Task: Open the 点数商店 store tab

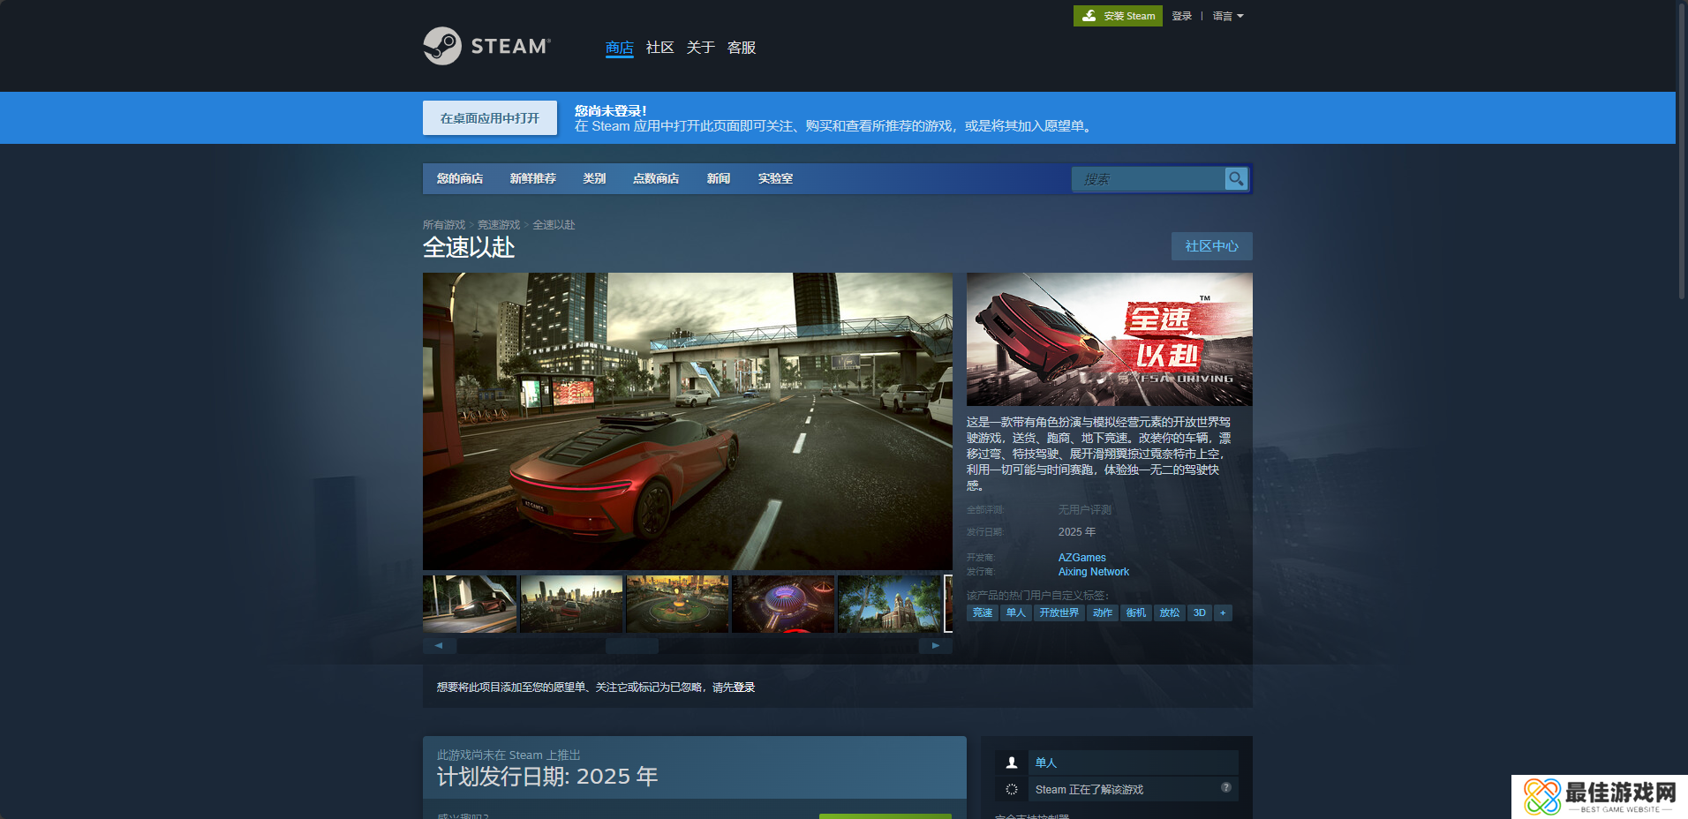Action: pyautogui.click(x=656, y=179)
